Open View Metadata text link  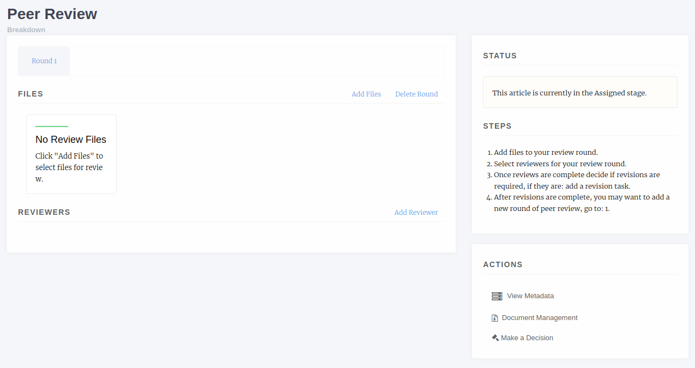pos(530,296)
